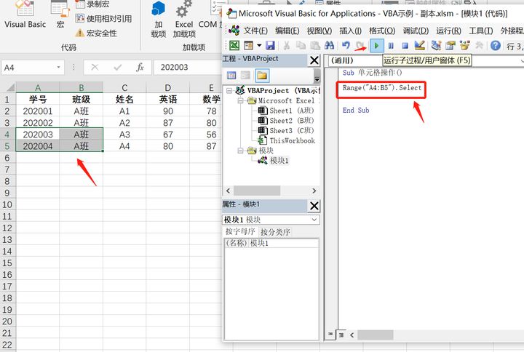Click View Code icon in project pane
Image resolution: width=524 pixels, height=352 pixels.
tap(231, 76)
